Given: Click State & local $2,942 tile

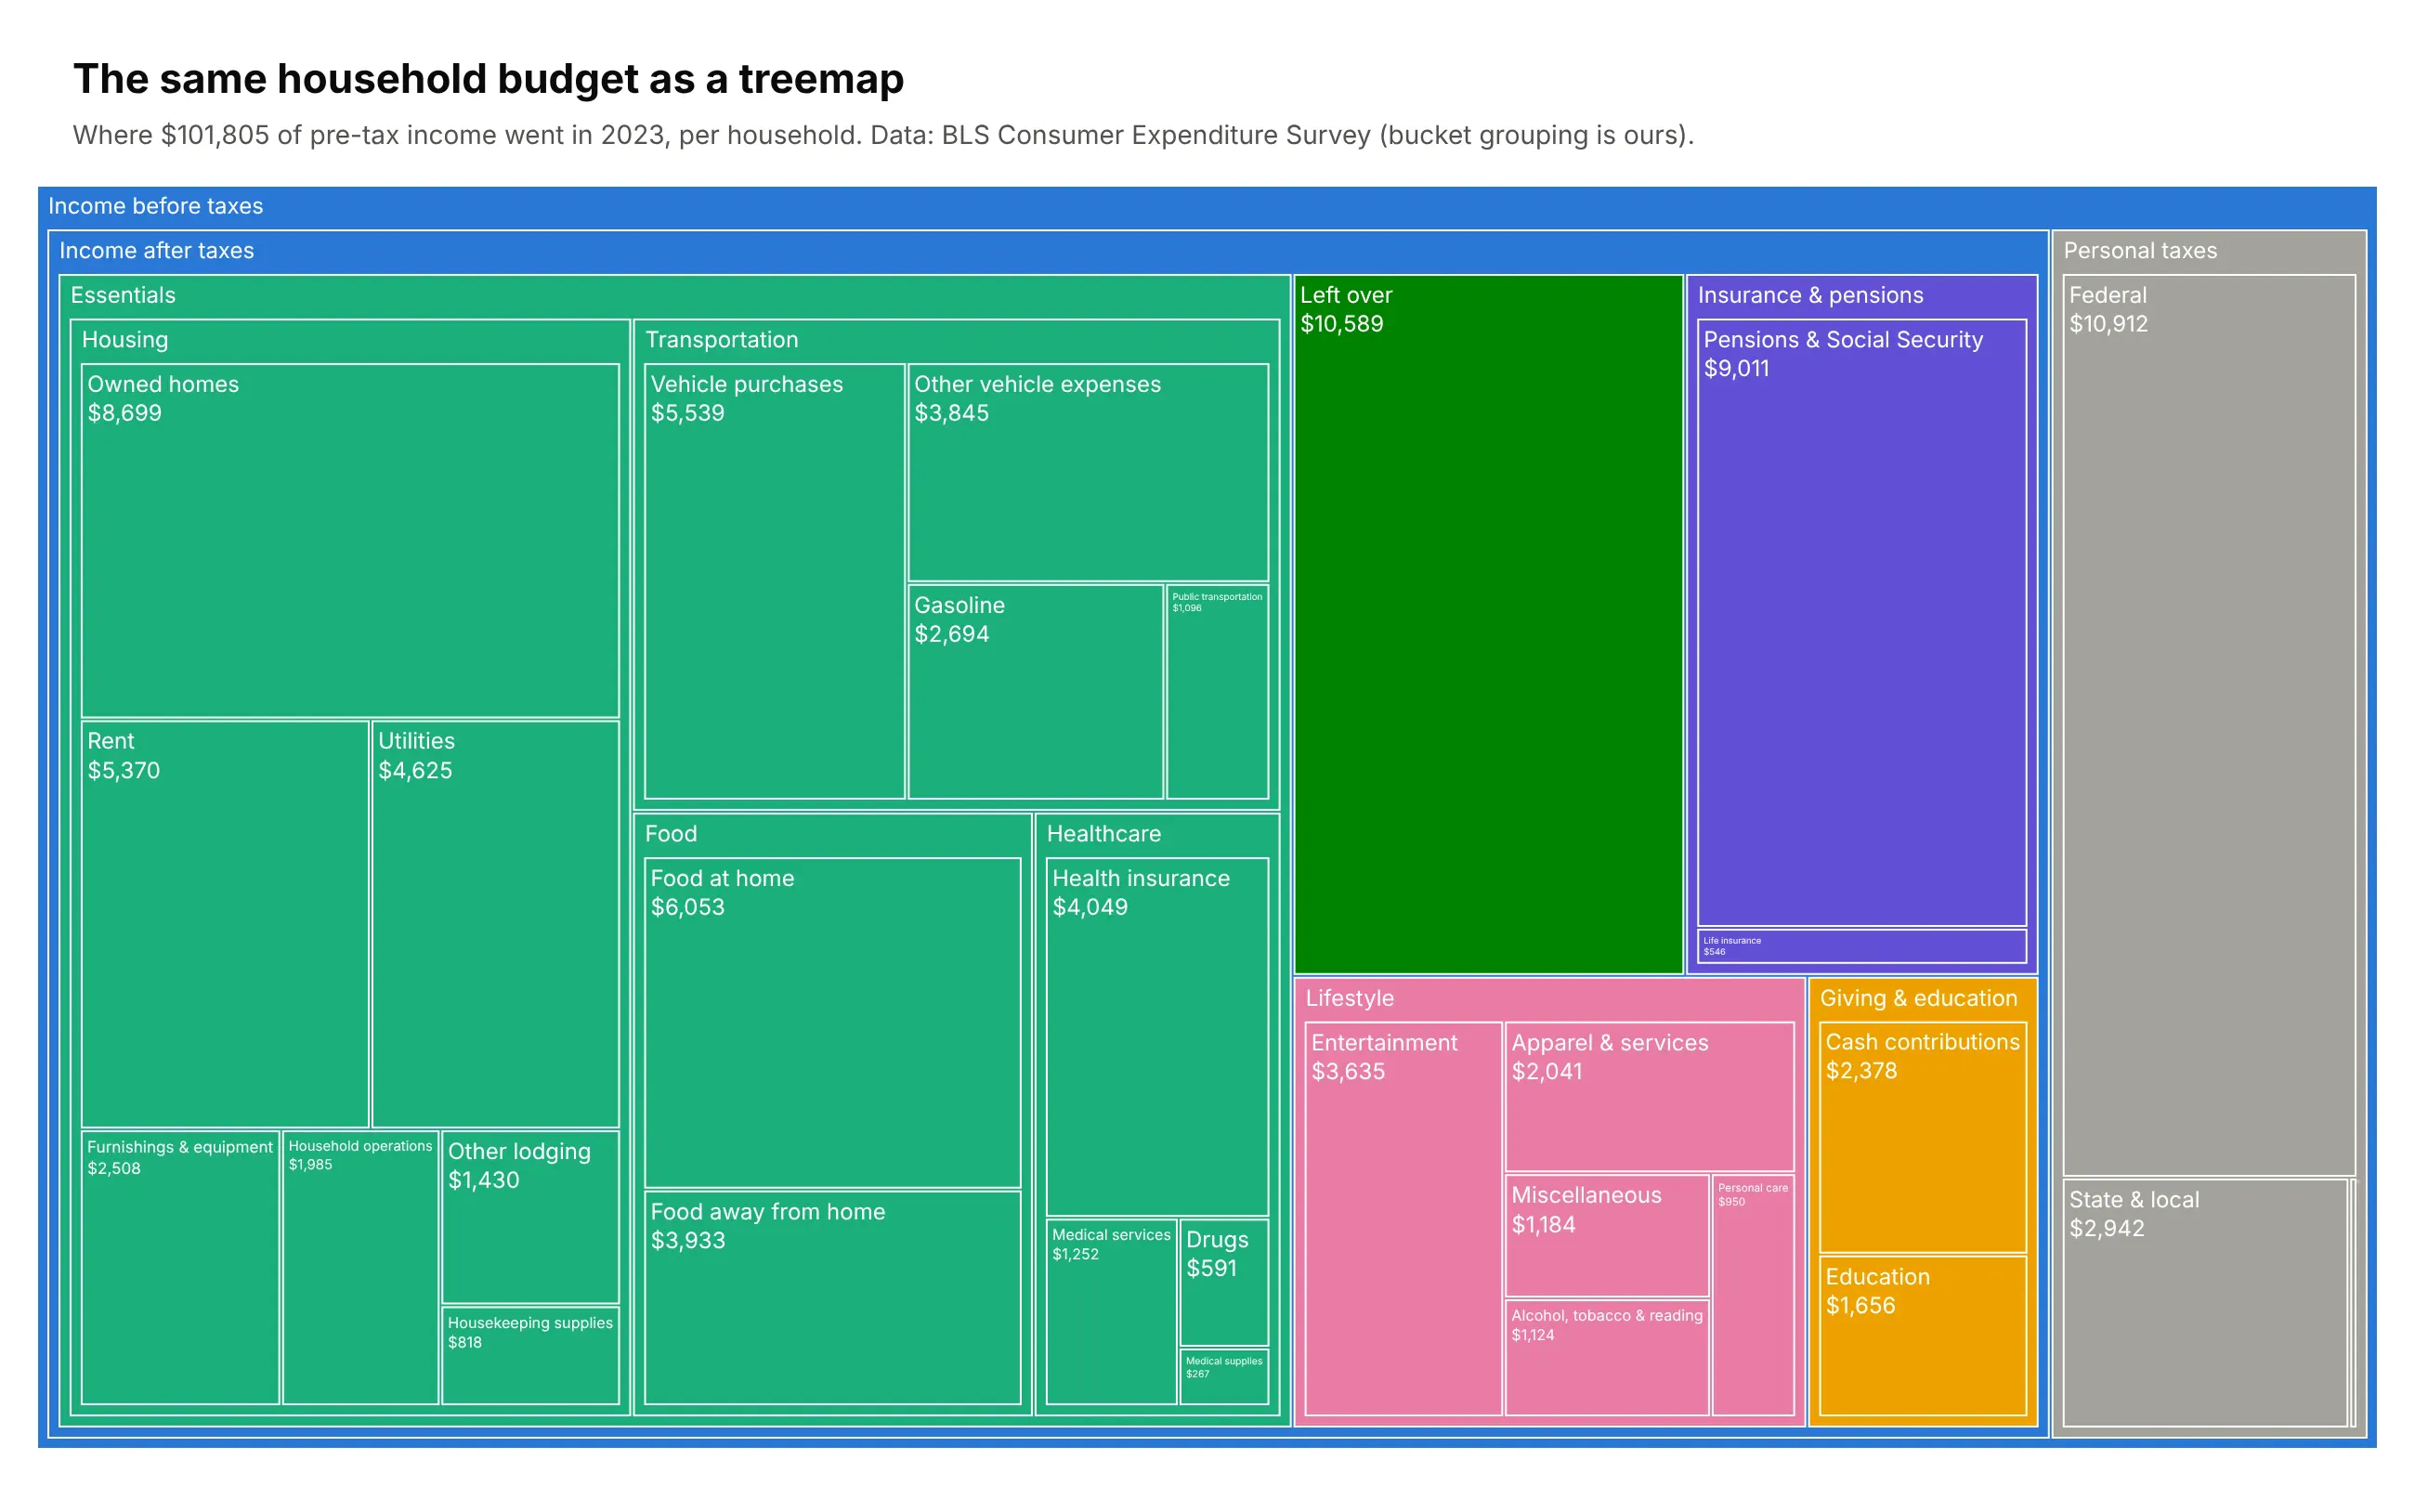Looking at the screenshot, I should [x=2206, y=1302].
